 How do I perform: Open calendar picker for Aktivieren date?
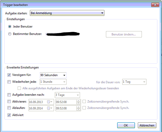pyautogui.click(x=50, y=102)
